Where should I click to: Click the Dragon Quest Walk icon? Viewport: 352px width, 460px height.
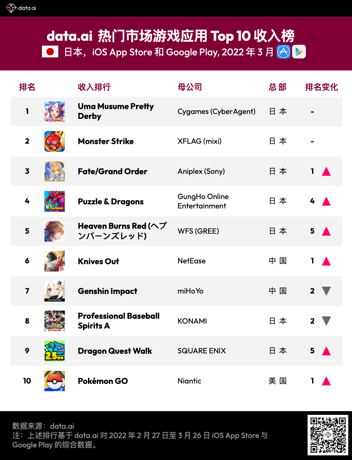[55, 351]
